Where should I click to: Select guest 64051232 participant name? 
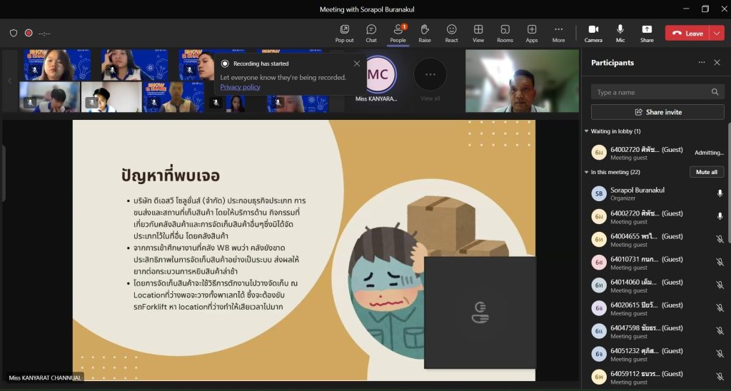(x=647, y=350)
